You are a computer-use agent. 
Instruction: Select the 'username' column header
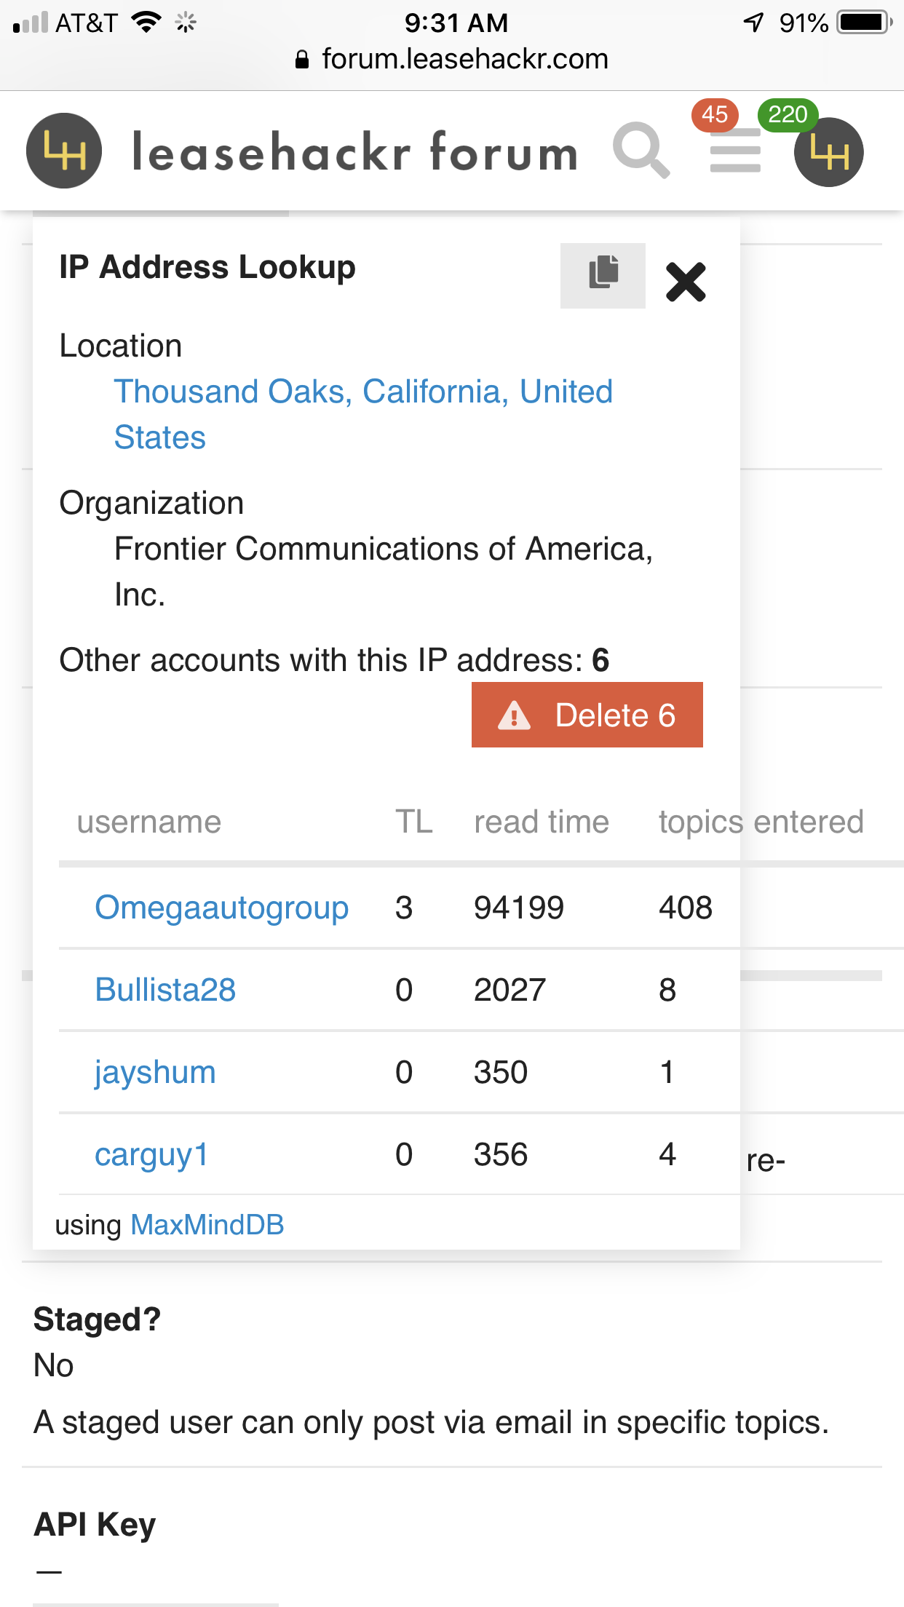pyautogui.click(x=149, y=822)
